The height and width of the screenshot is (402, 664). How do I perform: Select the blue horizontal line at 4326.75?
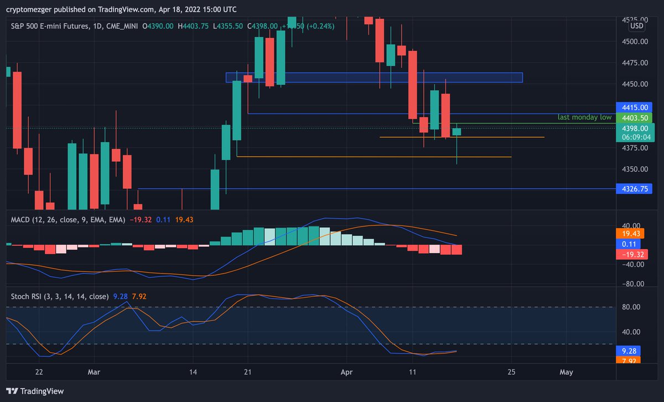point(376,189)
